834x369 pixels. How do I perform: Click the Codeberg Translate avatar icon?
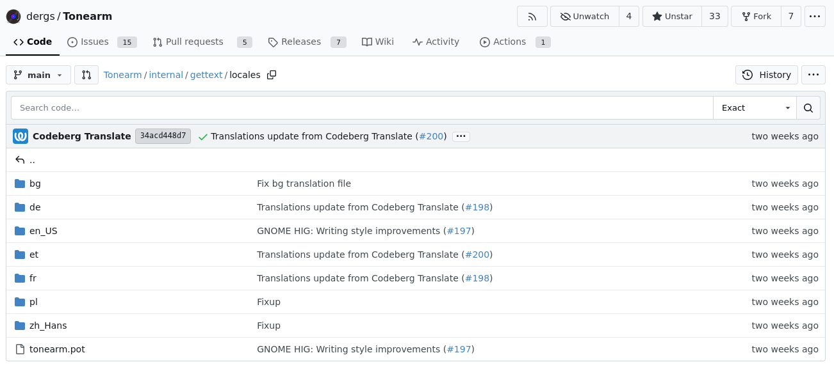pos(20,136)
